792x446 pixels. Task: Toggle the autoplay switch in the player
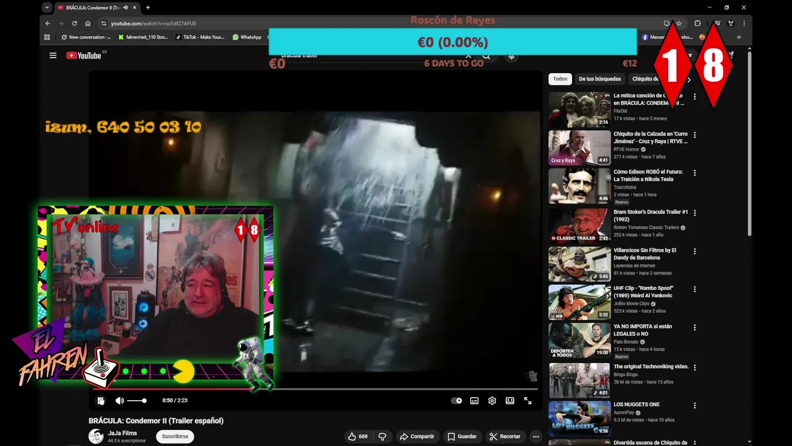tap(457, 401)
